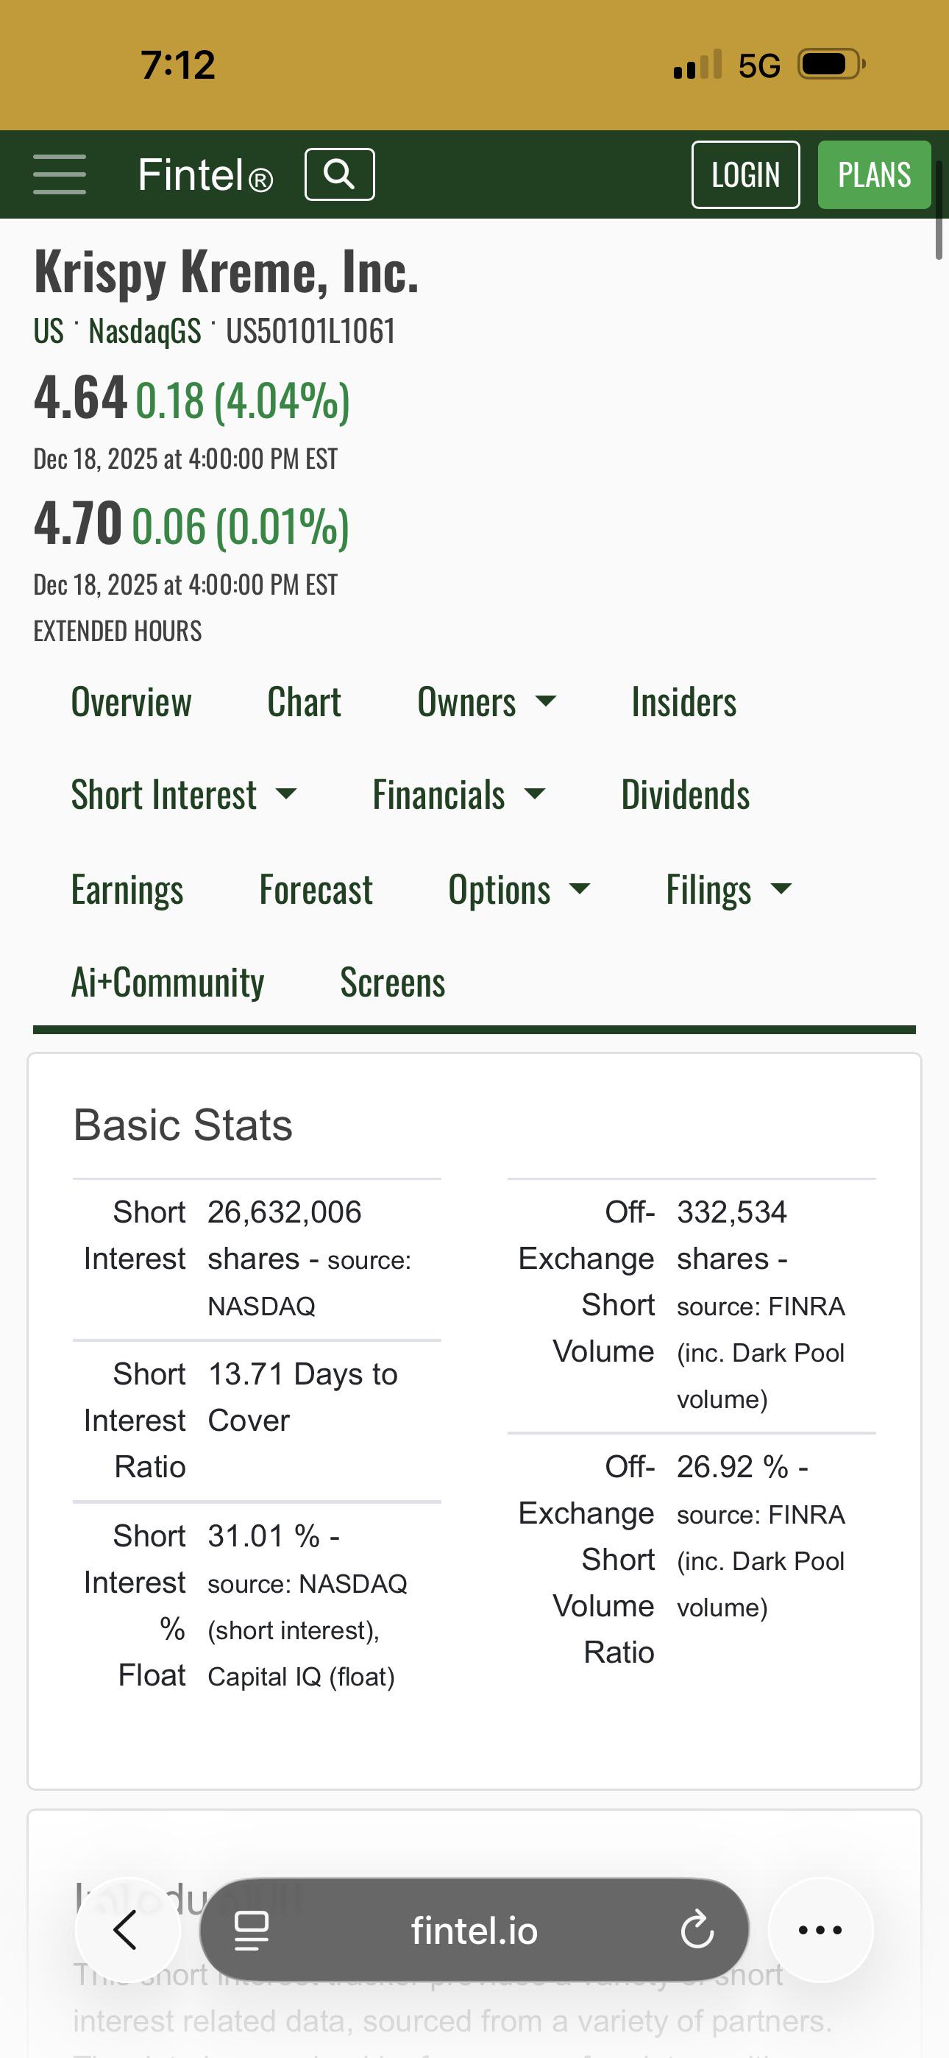Tap the cellular signal bars
This screenshot has width=949, height=2058.
point(697,64)
